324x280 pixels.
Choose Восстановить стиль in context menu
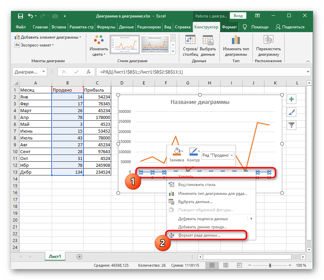[211, 185]
